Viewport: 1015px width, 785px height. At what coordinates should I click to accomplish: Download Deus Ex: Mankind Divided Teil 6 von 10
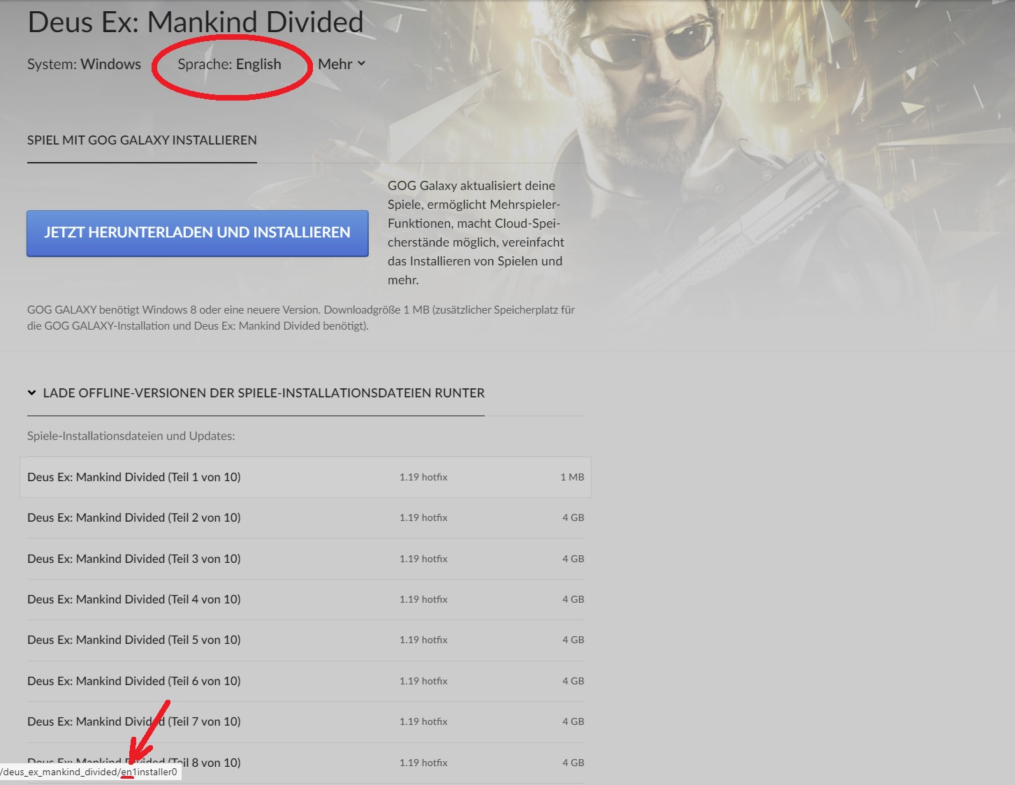(x=305, y=681)
